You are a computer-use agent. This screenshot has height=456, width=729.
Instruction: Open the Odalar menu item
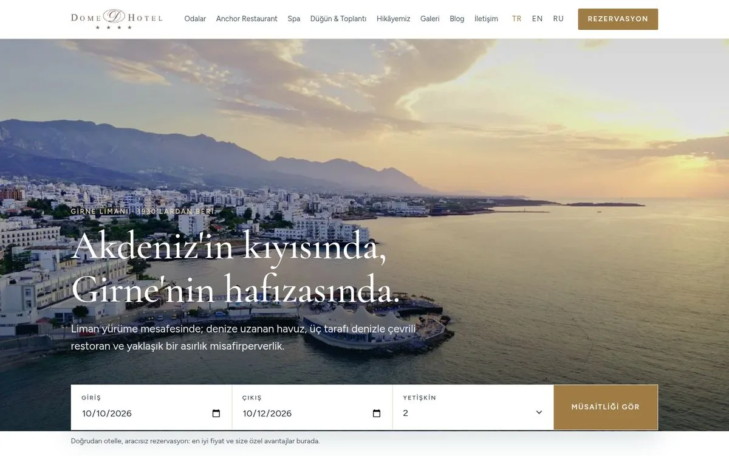point(195,19)
